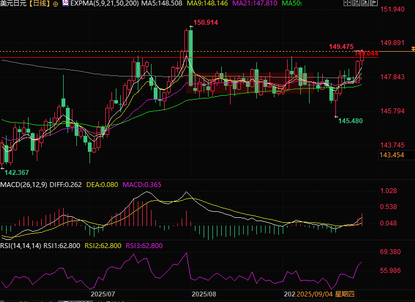Click the 147.843 price axis value
This screenshot has width=415, height=302.
pyautogui.click(x=392, y=77)
